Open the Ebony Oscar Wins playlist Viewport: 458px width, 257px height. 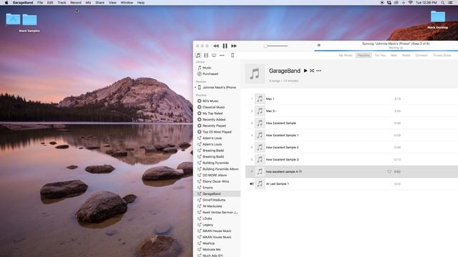pos(217,181)
